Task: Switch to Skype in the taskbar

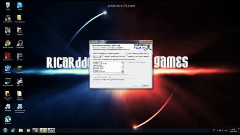Action: tap(43, 130)
